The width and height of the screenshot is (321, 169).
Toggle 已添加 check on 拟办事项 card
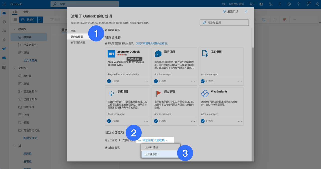pyautogui.click(x=156, y=121)
